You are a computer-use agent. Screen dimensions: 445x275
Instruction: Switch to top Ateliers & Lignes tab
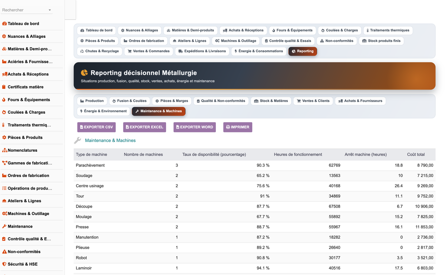point(189,41)
